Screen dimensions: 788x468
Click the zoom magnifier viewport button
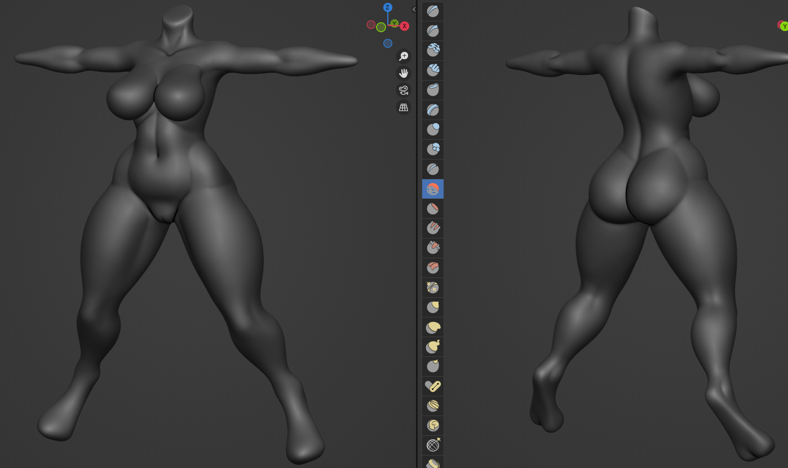click(404, 56)
